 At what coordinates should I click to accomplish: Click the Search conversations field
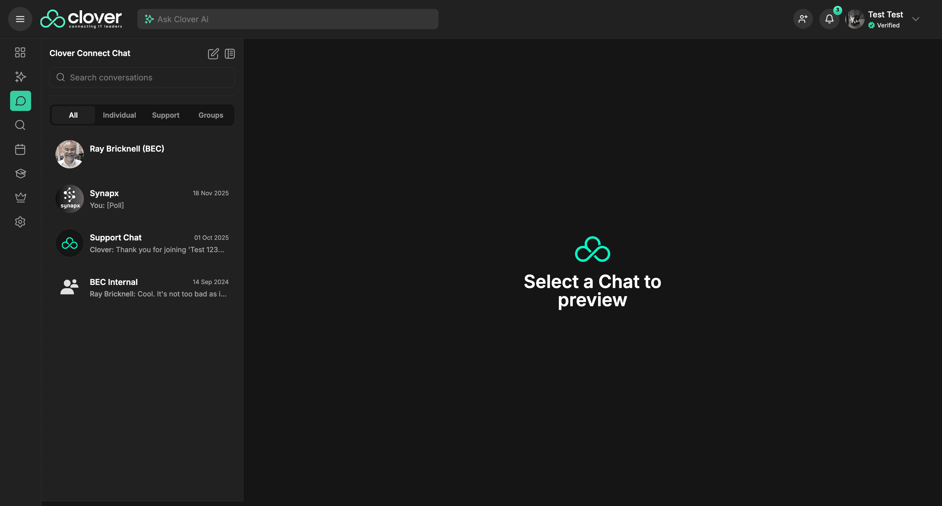coord(146,77)
